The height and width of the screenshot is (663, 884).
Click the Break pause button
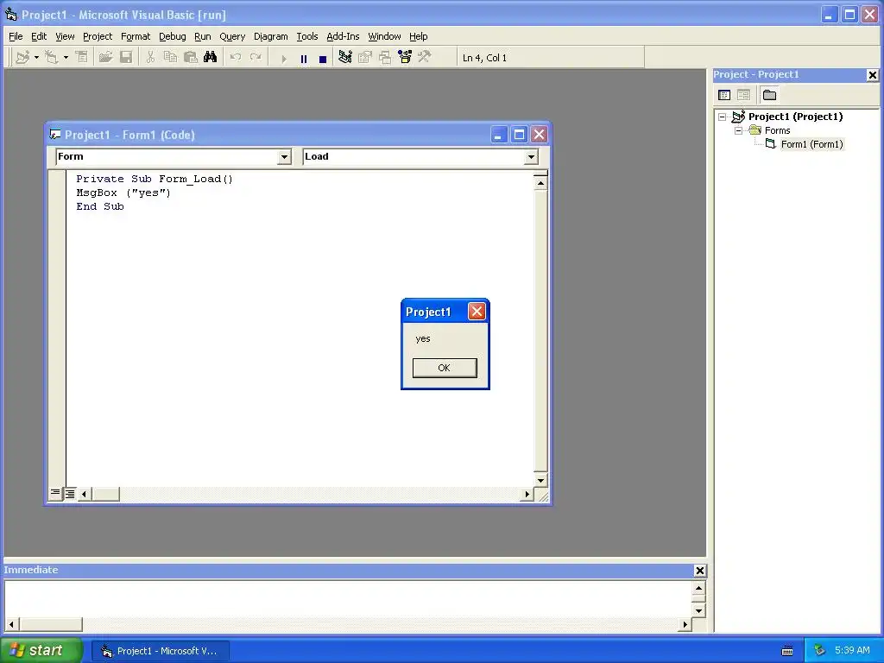[304, 58]
